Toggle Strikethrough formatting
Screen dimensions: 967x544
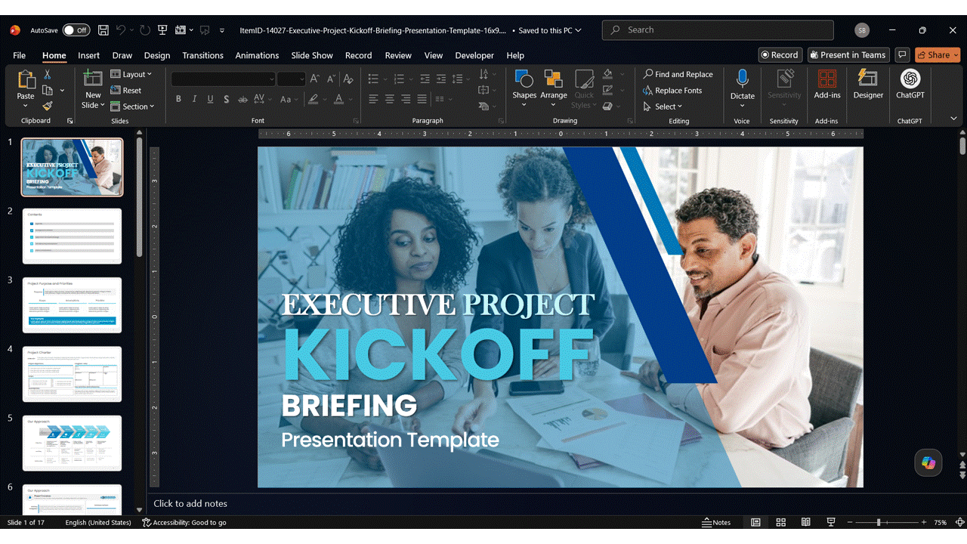243,99
